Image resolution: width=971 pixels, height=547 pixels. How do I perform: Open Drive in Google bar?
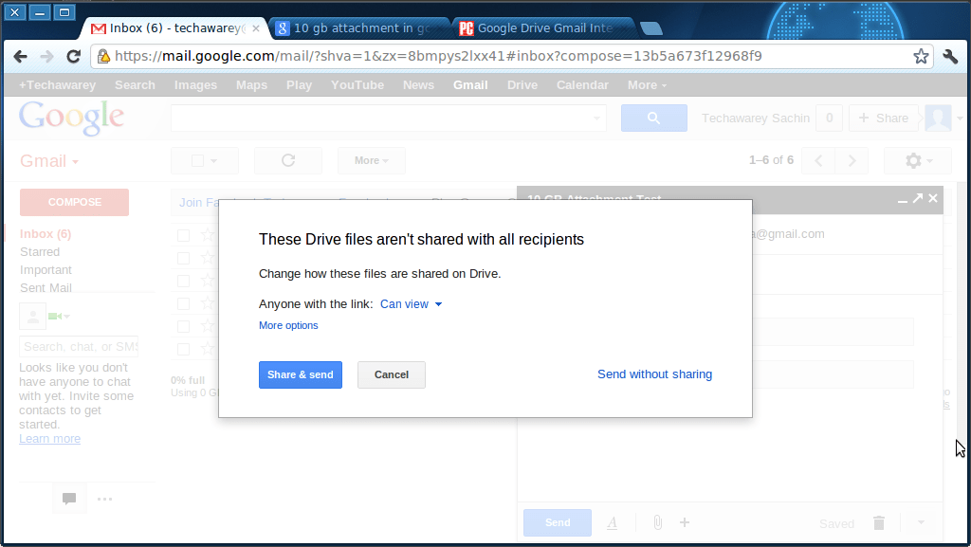(522, 84)
